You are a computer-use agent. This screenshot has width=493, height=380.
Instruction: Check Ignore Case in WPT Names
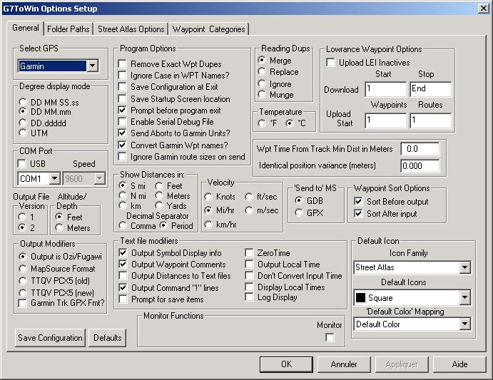122,76
